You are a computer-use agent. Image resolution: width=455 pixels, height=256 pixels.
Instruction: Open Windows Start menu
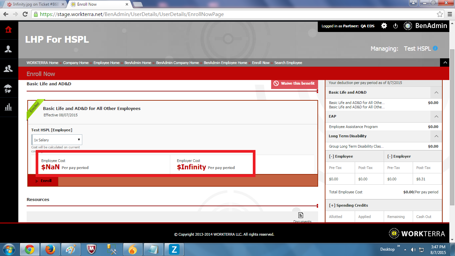pyautogui.click(x=9, y=250)
